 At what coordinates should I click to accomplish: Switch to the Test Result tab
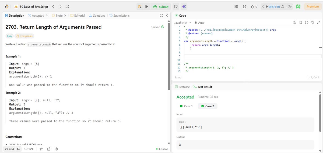[203, 87]
